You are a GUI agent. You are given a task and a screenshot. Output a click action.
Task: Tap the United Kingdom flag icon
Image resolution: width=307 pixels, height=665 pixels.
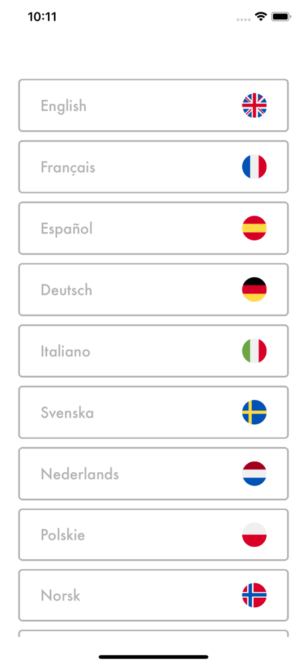(x=255, y=105)
